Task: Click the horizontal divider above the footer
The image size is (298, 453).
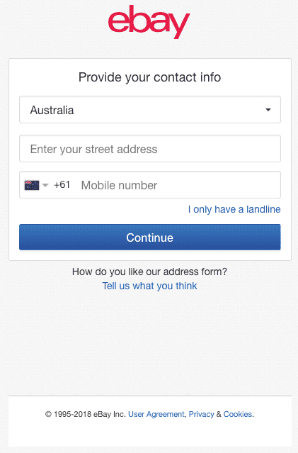Action: pos(150,396)
